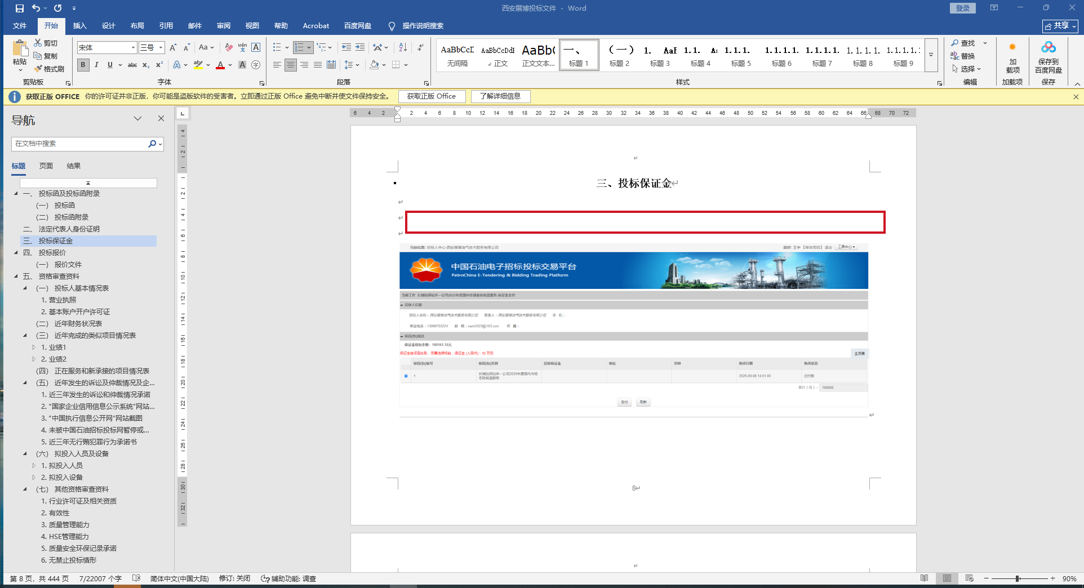Viewport: 1084px width, 588px height.
Task: Toggle center paragraph alignment
Action: tap(291, 65)
